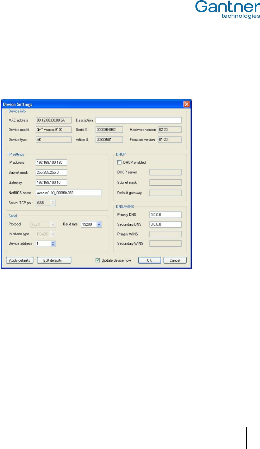Click the Primary WINS field
The height and width of the screenshot is (449, 260).
(165, 234)
